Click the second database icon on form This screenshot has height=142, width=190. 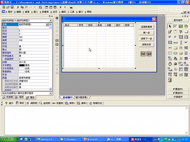(149, 54)
